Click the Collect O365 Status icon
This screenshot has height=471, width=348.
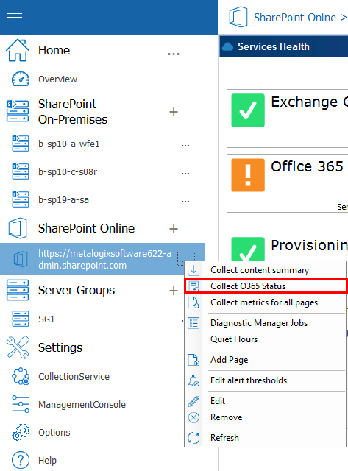point(193,286)
